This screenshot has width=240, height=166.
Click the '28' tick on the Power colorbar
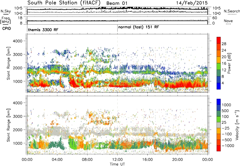click(x=224, y=44)
